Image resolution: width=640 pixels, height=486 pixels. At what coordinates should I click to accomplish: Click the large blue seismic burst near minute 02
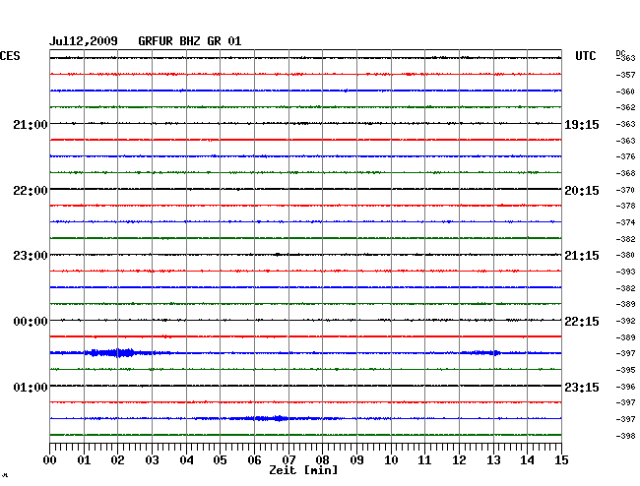click(112, 352)
